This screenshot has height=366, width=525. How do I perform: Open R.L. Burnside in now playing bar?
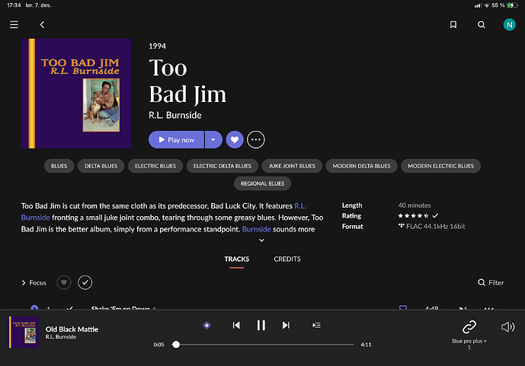coord(61,337)
